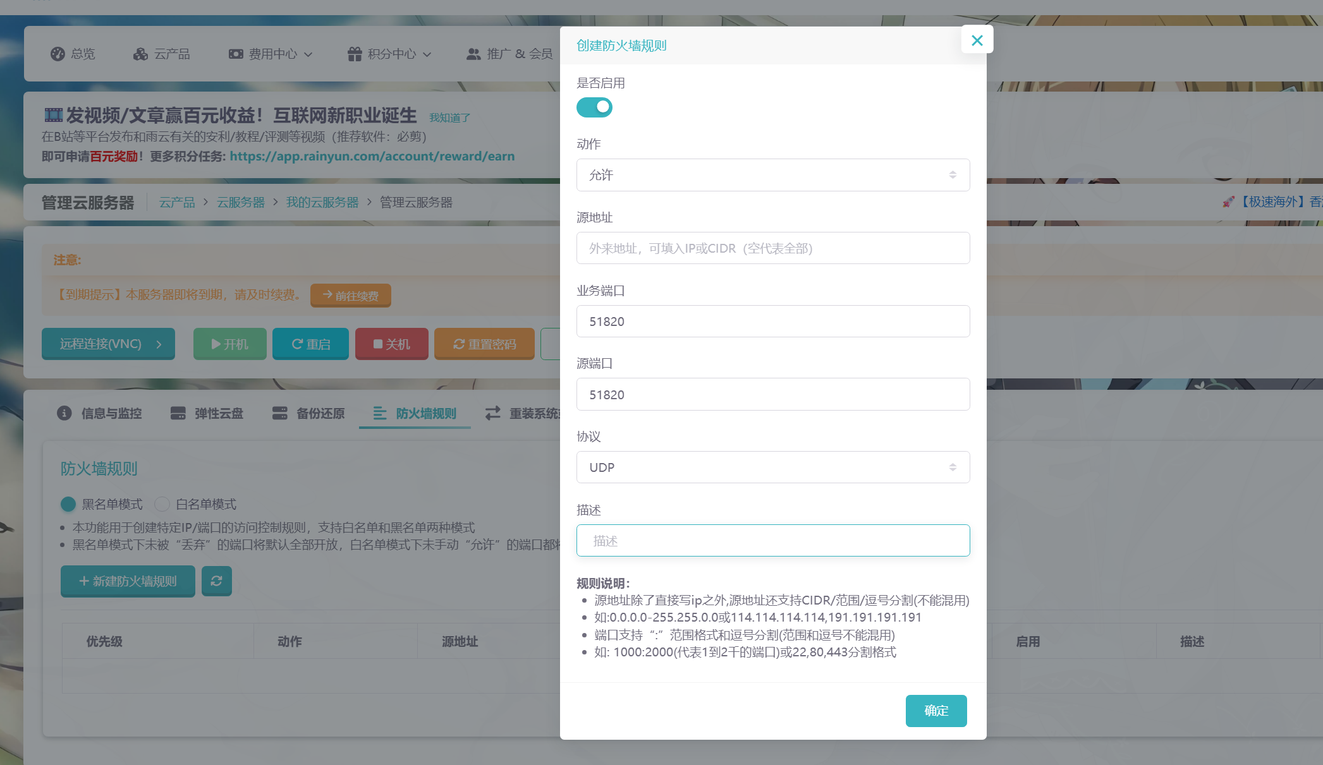Select 白名单模式 radio button
The image size is (1323, 765).
[162, 503]
